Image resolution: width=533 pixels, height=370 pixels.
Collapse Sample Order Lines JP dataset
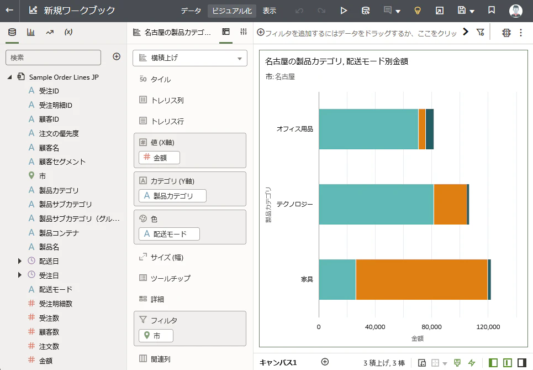tap(10, 77)
